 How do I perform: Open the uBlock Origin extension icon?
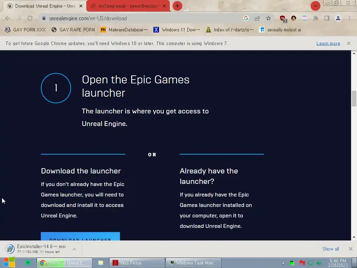(283, 19)
